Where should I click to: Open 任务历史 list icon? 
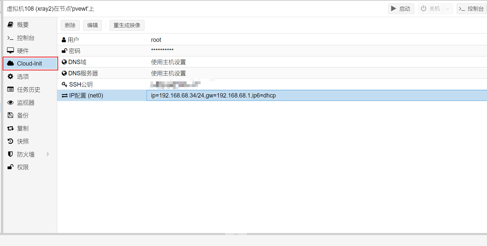click(x=10, y=89)
